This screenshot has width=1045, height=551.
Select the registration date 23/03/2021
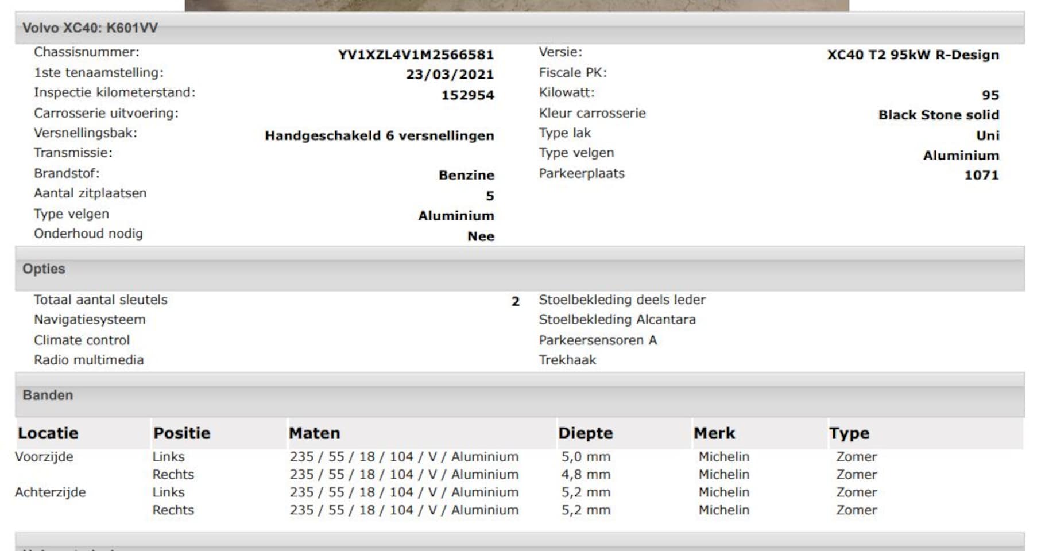(x=450, y=75)
